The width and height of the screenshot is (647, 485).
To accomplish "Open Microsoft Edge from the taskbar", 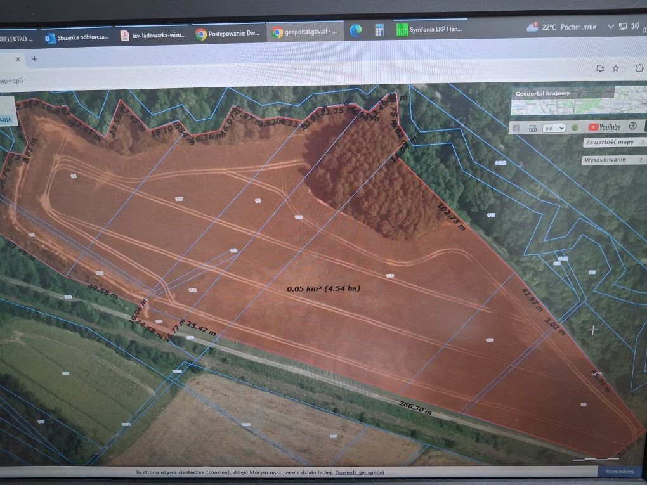I will click(x=356, y=30).
